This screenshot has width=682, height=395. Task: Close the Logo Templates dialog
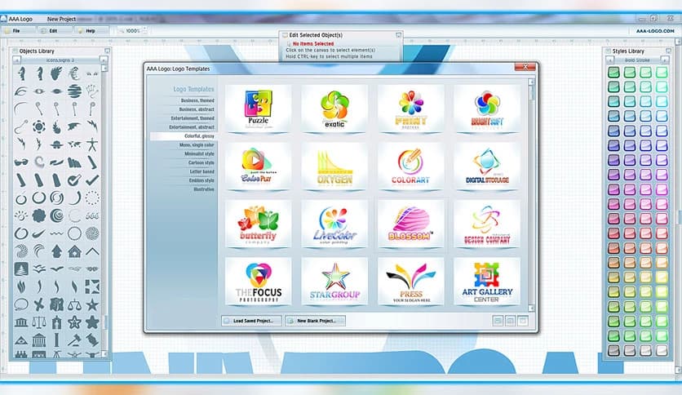(525, 67)
